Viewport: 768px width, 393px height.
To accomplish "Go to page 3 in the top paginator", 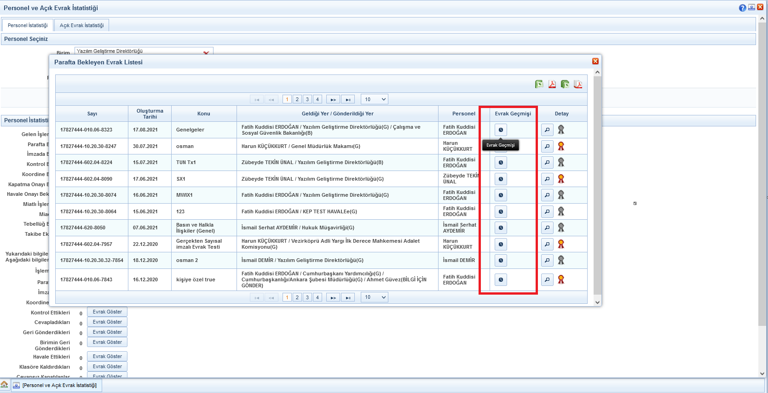I will [x=307, y=99].
